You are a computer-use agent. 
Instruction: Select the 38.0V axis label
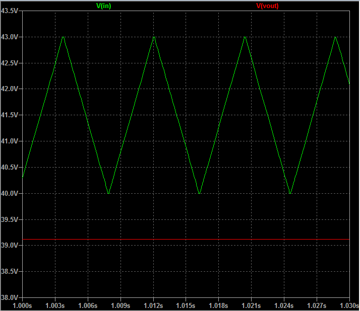(x=9, y=297)
